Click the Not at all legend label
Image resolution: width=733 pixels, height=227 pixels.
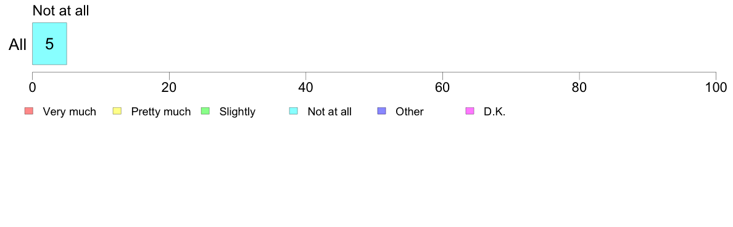(329, 112)
